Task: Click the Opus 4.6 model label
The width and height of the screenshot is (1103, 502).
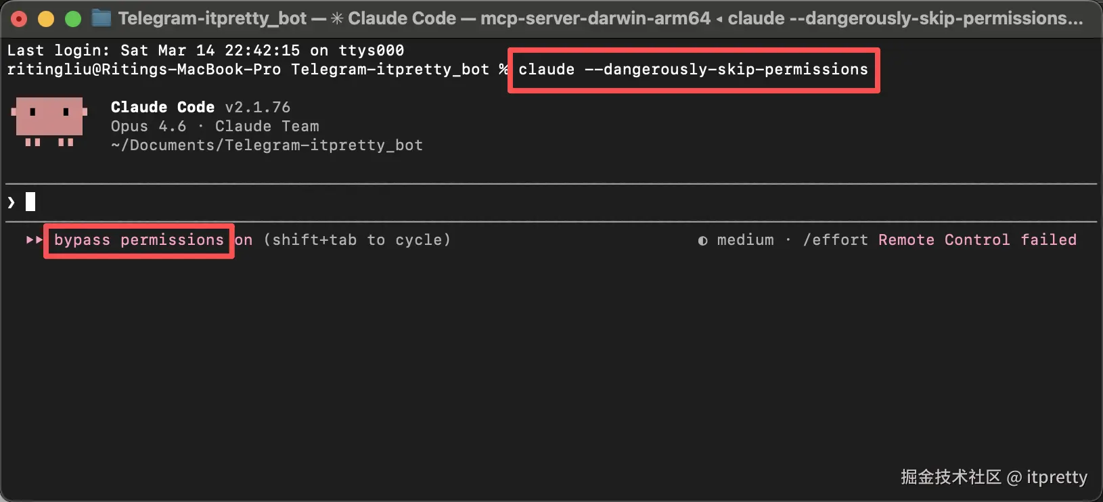Action: pos(148,127)
